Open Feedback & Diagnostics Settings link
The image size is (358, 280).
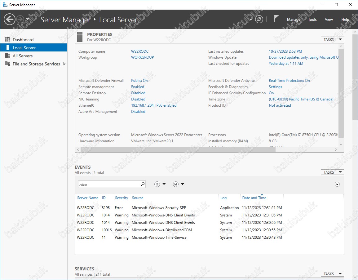click(275, 87)
